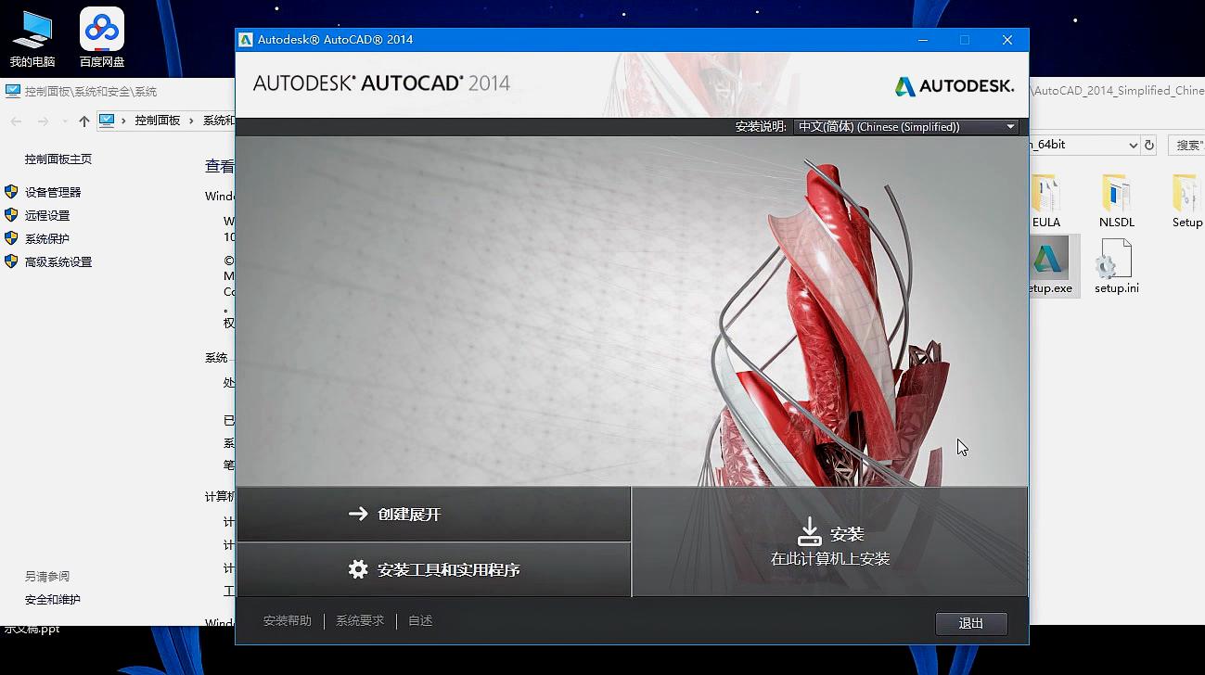
Task: Open the 百度网盘 desktop icon
Action: tap(102, 38)
